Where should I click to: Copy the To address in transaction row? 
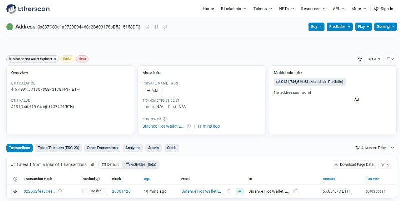pyautogui.click(x=295, y=191)
